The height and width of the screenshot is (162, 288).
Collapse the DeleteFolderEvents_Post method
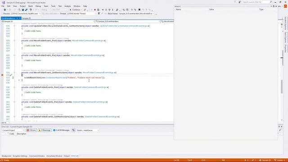14,87
